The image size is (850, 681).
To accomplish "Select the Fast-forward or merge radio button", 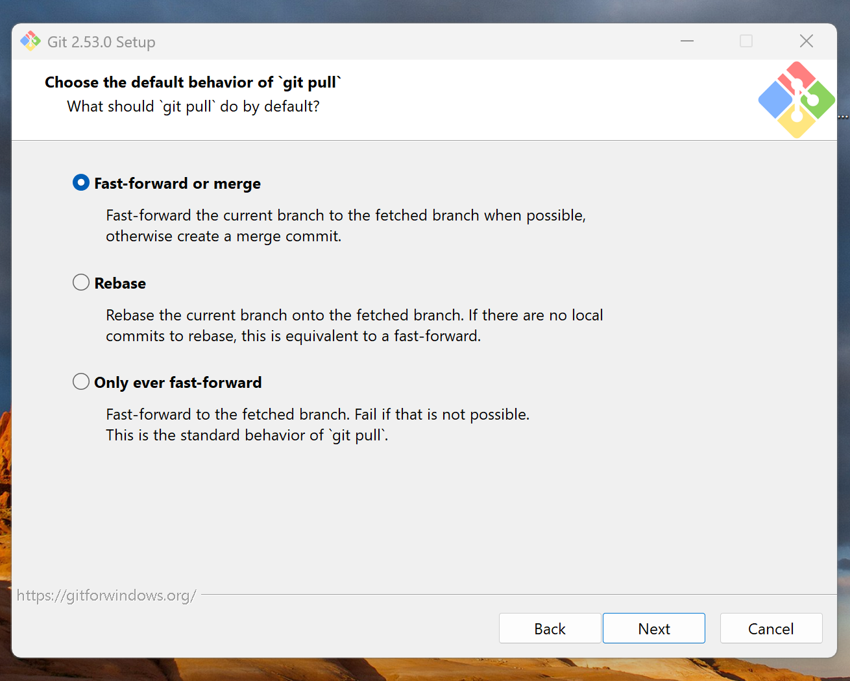I will click(81, 183).
